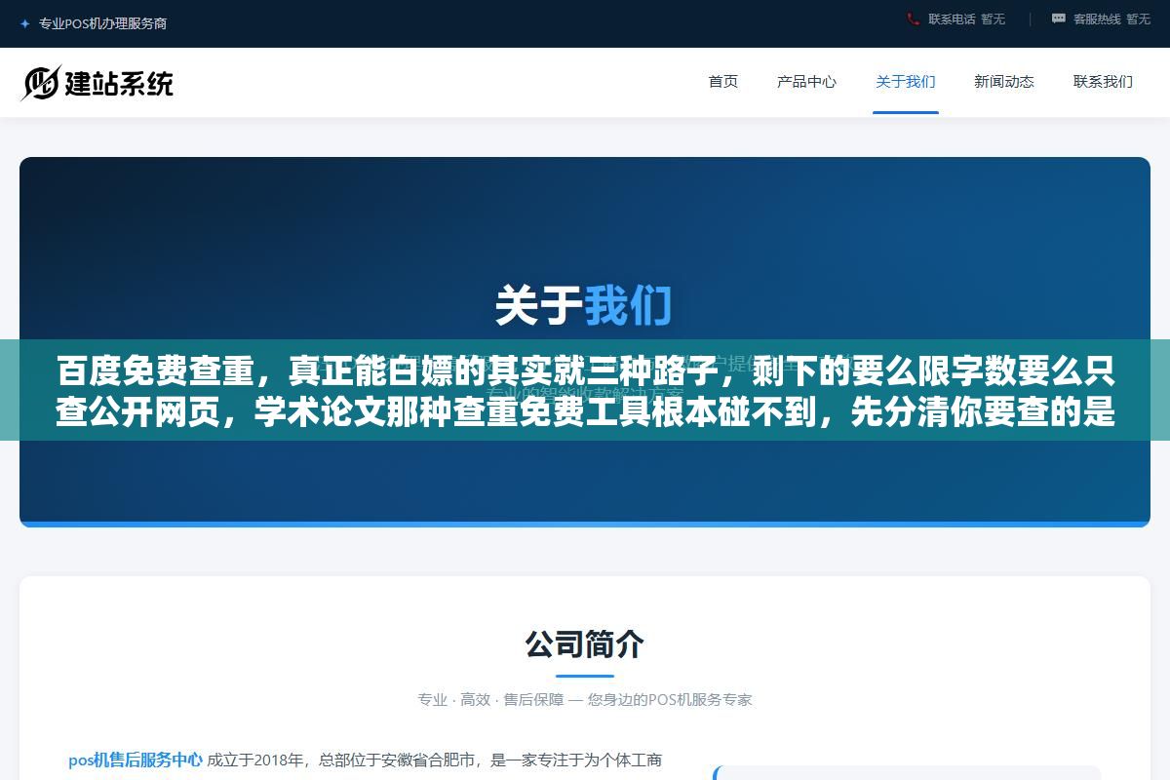Click the 建站系统 logo
The height and width of the screenshot is (780, 1170).
tap(97, 83)
